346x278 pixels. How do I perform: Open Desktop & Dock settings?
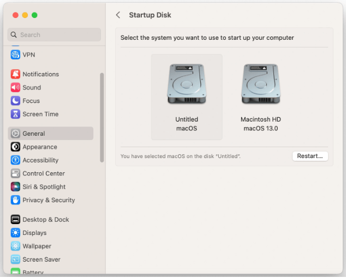point(51,220)
